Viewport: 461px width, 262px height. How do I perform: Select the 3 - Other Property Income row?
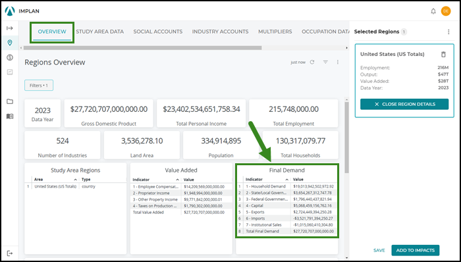181,199
